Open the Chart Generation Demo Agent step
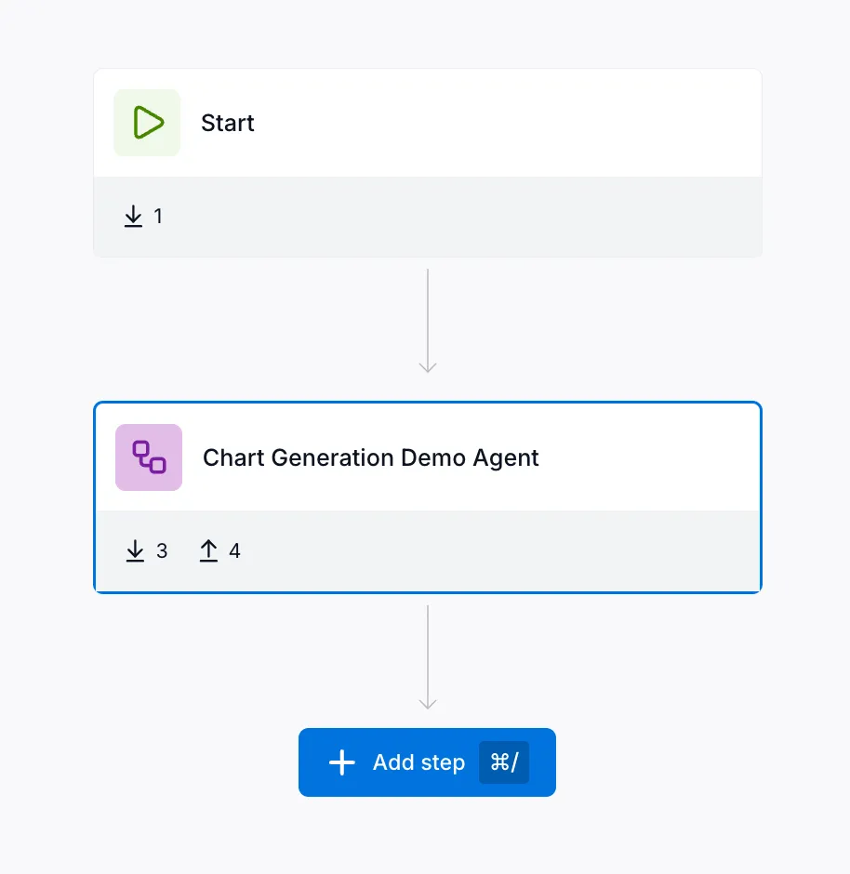The height and width of the screenshot is (874, 850). pos(428,457)
